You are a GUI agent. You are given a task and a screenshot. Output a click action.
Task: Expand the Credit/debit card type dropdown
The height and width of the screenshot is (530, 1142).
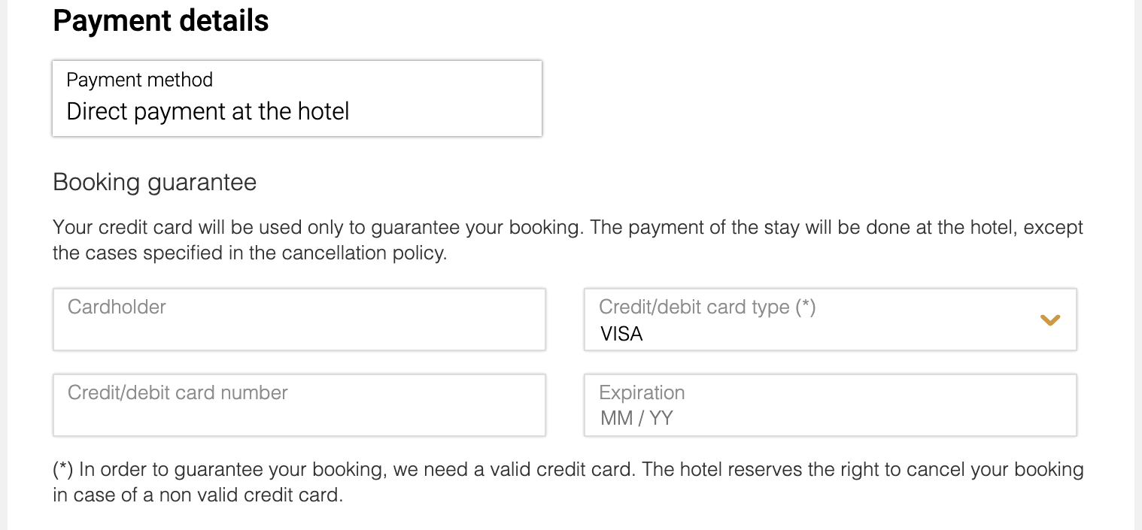coord(830,320)
